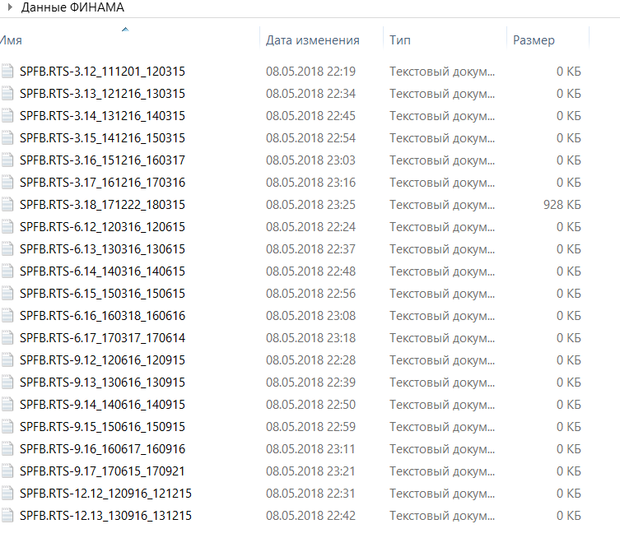Select file name SPFB.RTS-3.14_131216_140315

pos(102,116)
